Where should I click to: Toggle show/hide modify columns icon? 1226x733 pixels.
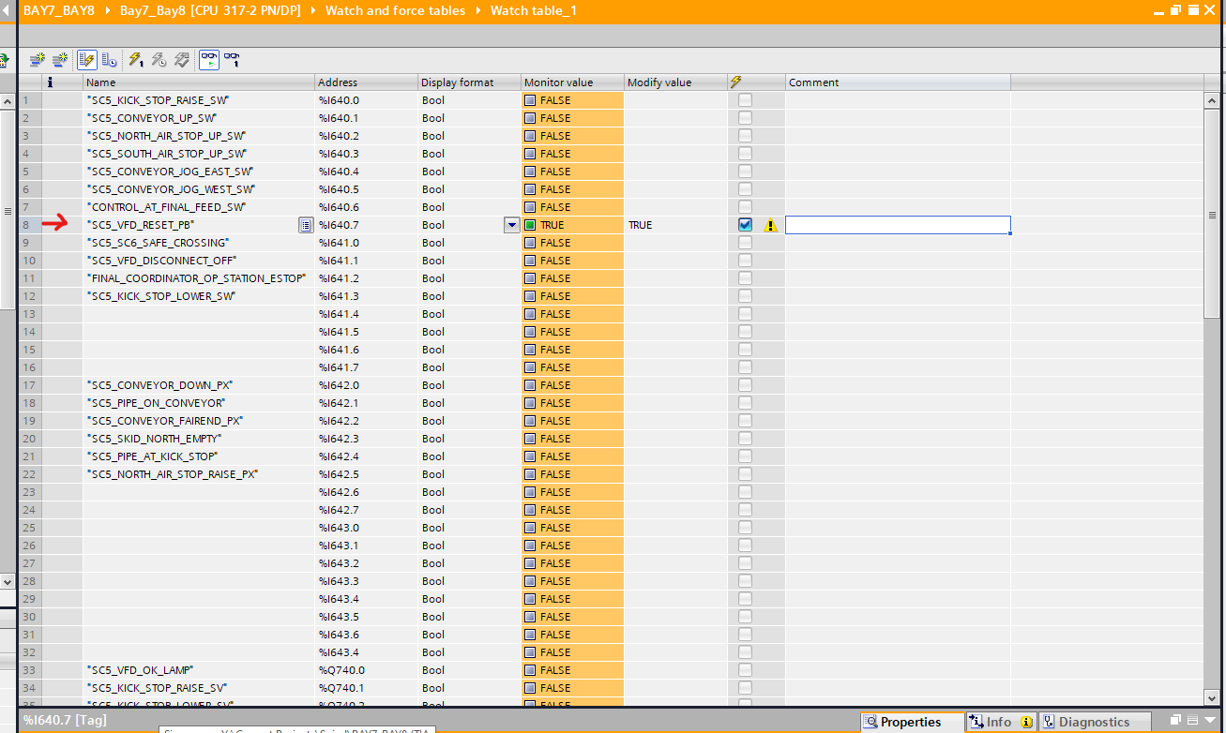[x=87, y=60]
